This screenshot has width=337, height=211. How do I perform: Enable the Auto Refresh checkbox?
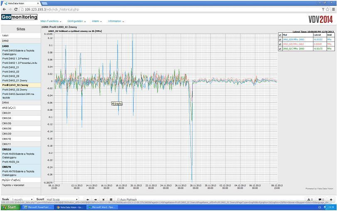[118, 200]
